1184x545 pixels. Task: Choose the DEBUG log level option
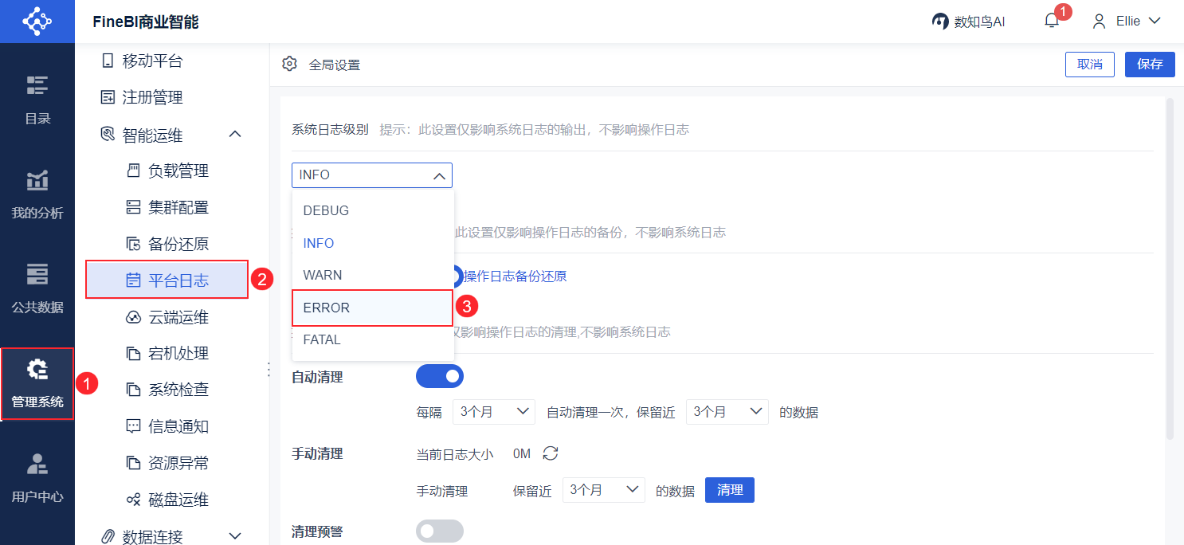[x=372, y=210]
